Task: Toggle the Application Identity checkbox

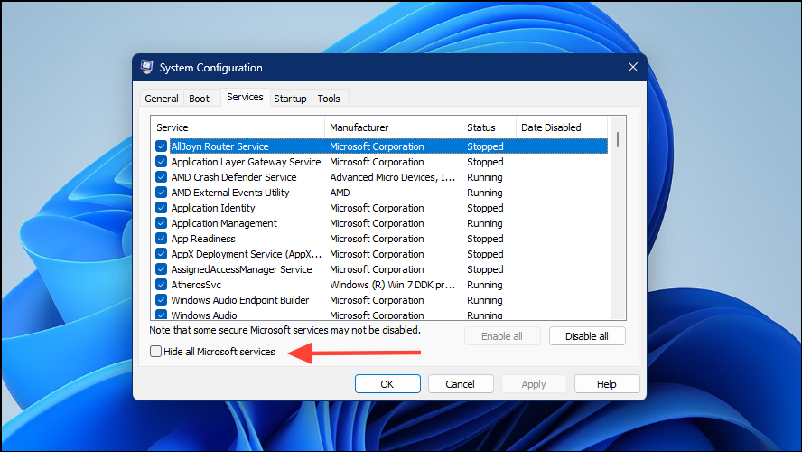Action: coord(161,208)
